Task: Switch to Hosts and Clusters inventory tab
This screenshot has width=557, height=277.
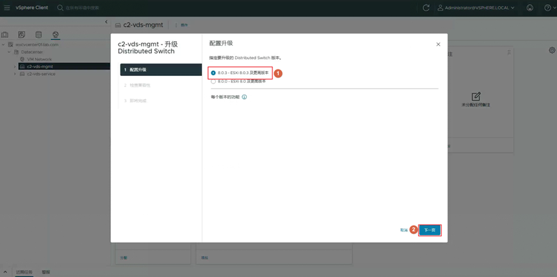Action: point(5,35)
